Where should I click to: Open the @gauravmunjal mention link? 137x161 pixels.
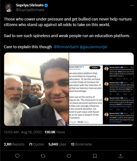93,47
